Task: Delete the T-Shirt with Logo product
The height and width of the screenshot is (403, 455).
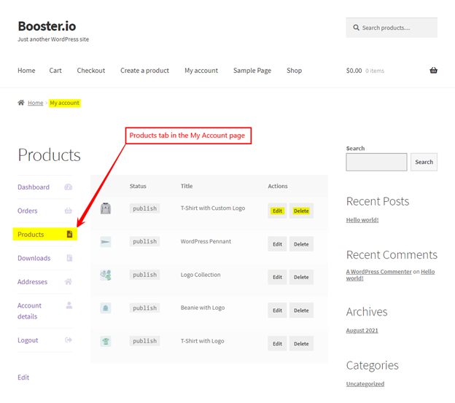Action: [301, 343]
